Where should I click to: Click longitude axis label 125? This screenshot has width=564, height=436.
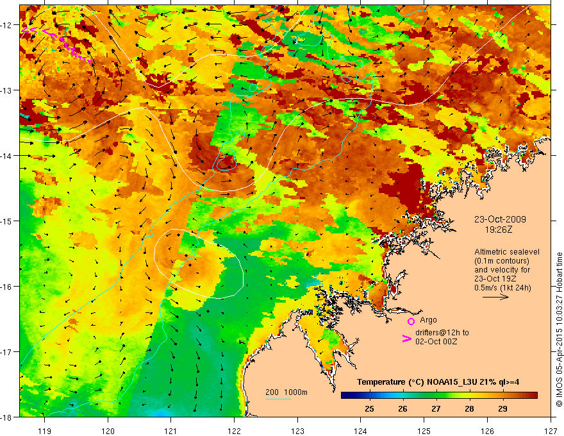point(424,431)
